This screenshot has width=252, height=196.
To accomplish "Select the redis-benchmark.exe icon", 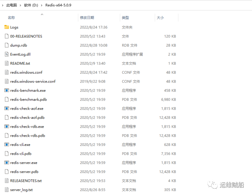I will point(7,90).
